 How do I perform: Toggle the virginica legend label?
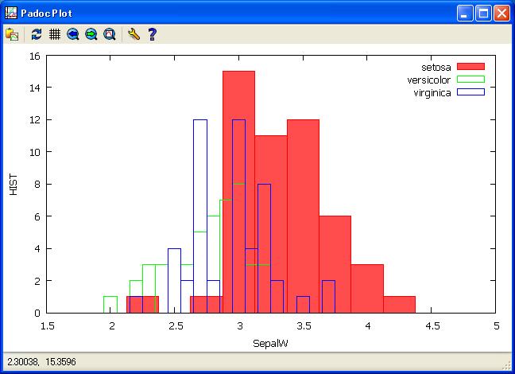[x=432, y=93]
